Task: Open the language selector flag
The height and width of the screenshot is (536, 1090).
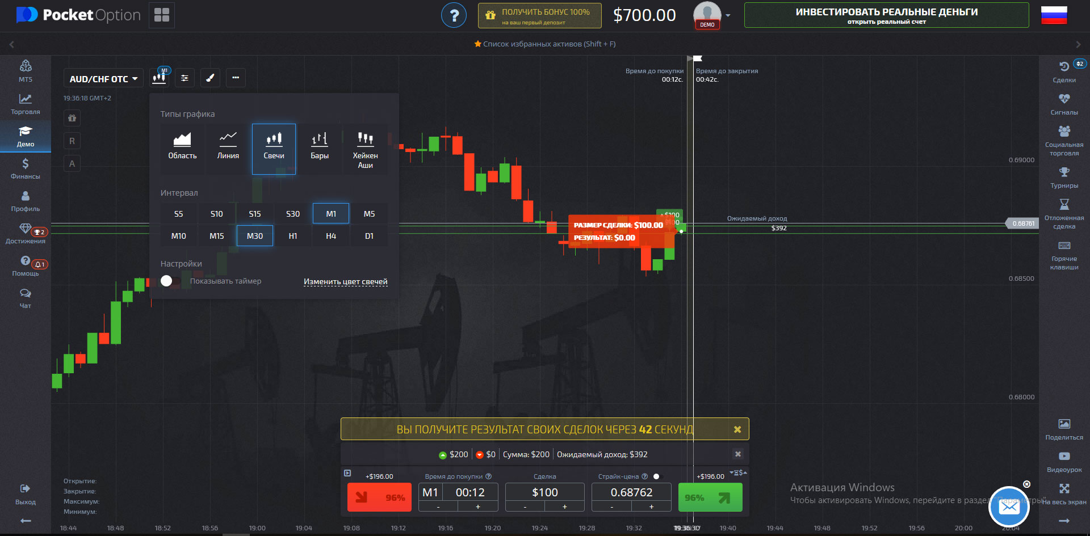Action: click(1054, 15)
